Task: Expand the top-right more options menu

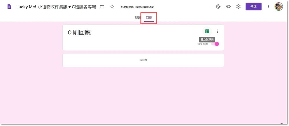Action: tap(269, 7)
